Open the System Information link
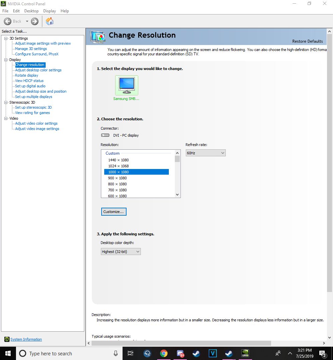Viewport: 333px width, 360px height. pyautogui.click(x=26, y=339)
